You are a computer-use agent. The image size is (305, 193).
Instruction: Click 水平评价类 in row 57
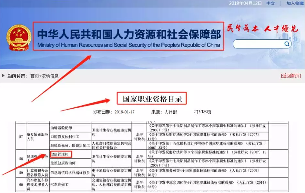tap(139, 137)
